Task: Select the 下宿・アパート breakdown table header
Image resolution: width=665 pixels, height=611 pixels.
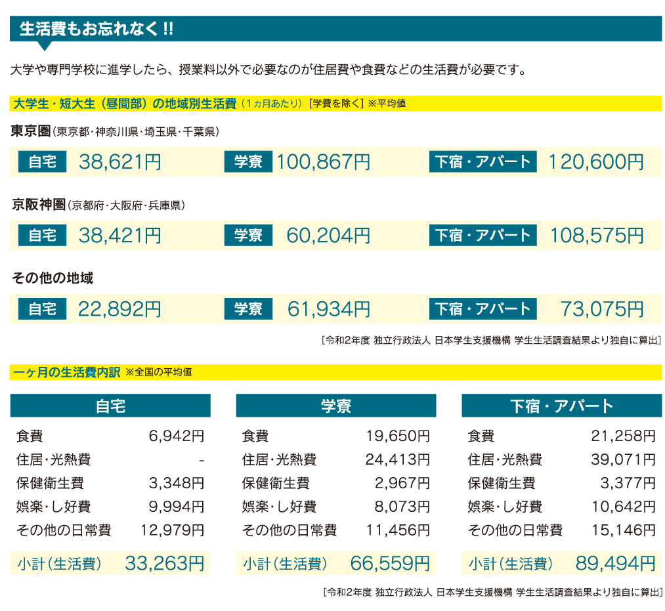Action: point(561,406)
